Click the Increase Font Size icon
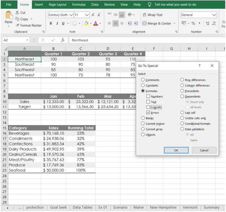The width and height of the screenshot is (226, 212). pos(93,15)
